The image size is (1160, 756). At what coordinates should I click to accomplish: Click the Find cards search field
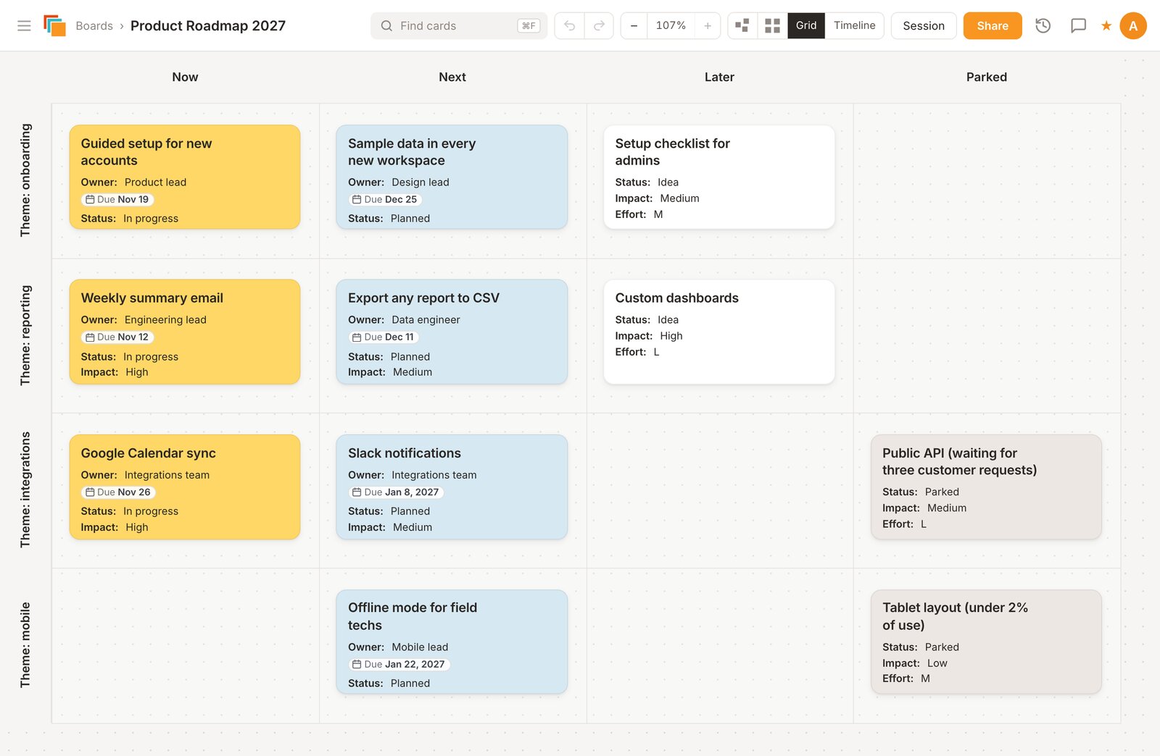pos(459,25)
